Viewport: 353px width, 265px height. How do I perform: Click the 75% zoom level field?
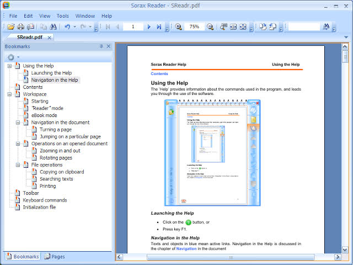pyautogui.click(x=194, y=27)
